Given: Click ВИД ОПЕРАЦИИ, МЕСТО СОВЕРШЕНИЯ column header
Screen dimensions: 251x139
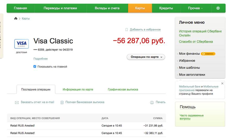Looking at the screenshot, I should pos(35,118).
